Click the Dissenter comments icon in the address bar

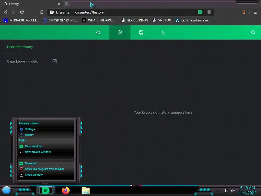200,12
